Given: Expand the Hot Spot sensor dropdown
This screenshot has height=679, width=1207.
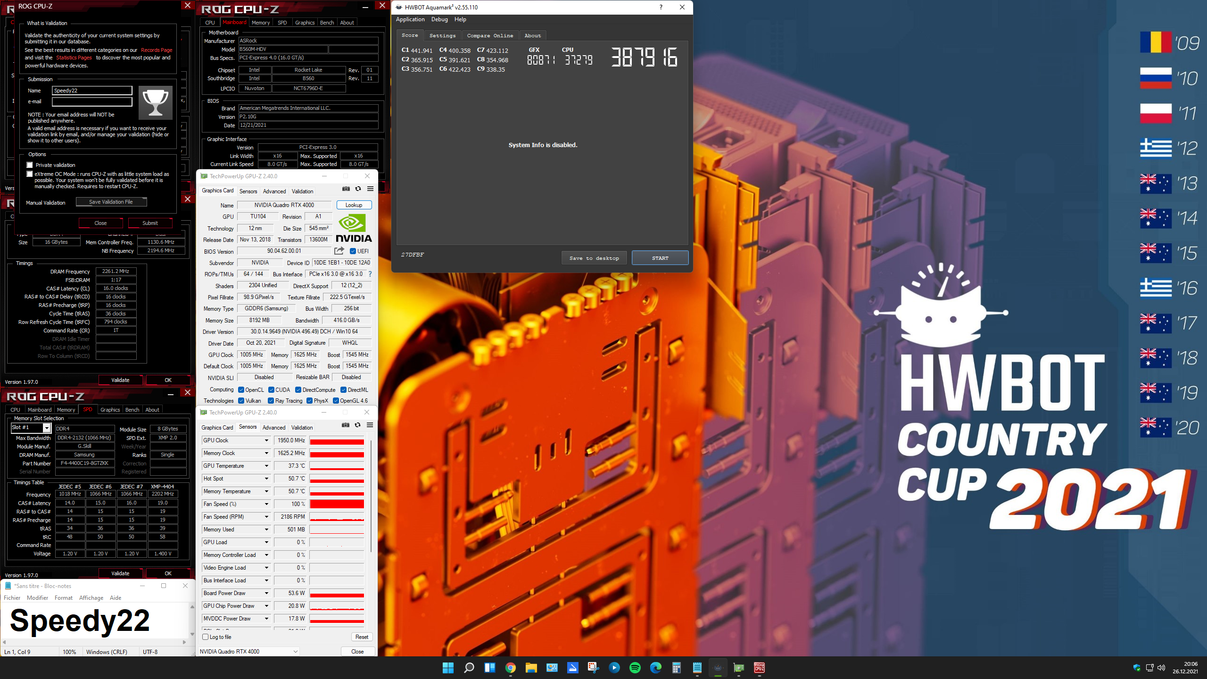Looking at the screenshot, I should pyautogui.click(x=266, y=479).
